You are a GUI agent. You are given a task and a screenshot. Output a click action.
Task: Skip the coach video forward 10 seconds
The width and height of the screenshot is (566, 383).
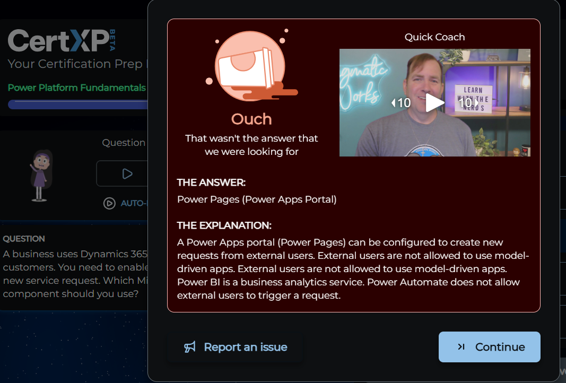(468, 103)
